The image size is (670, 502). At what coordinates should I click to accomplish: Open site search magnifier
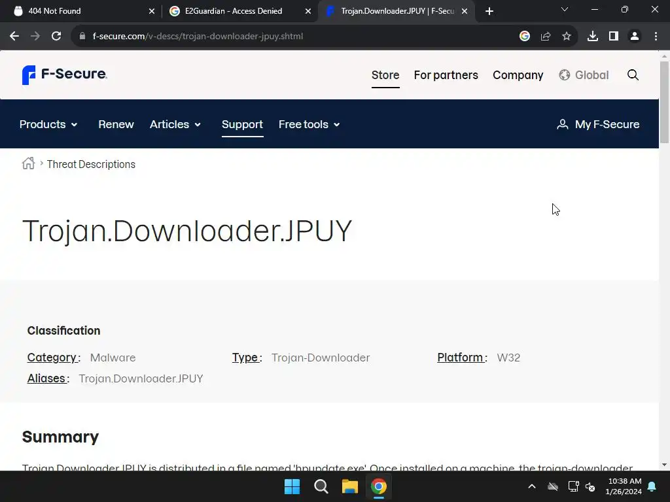coord(633,75)
